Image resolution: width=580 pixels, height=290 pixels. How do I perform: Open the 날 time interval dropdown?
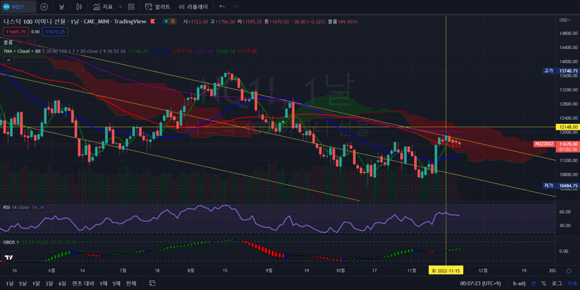pos(62,7)
